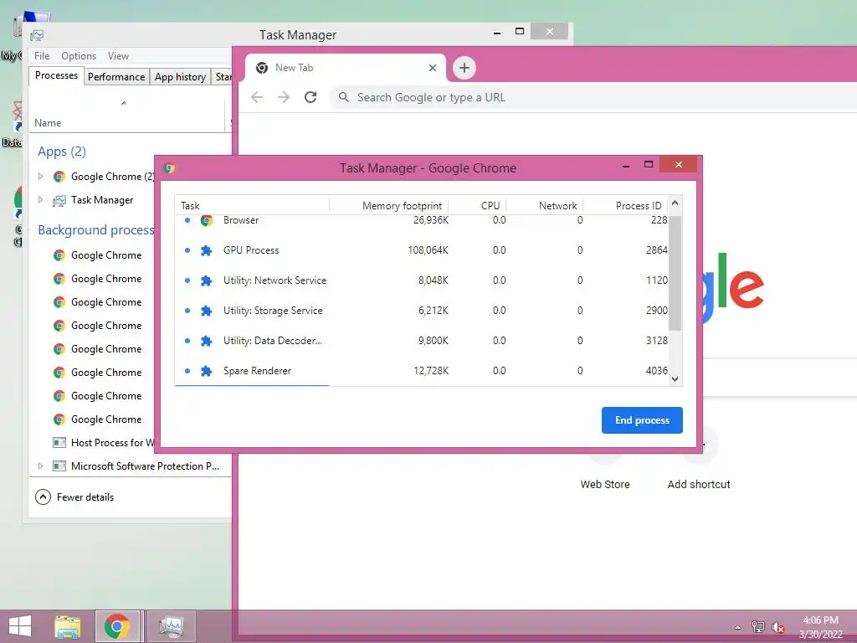
Task: Click the Utility: Network Service puzzle icon
Action: pos(206,280)
